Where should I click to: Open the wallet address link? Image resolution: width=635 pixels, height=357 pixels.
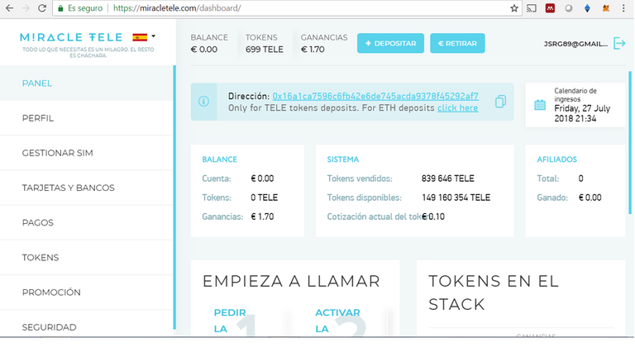375,97
